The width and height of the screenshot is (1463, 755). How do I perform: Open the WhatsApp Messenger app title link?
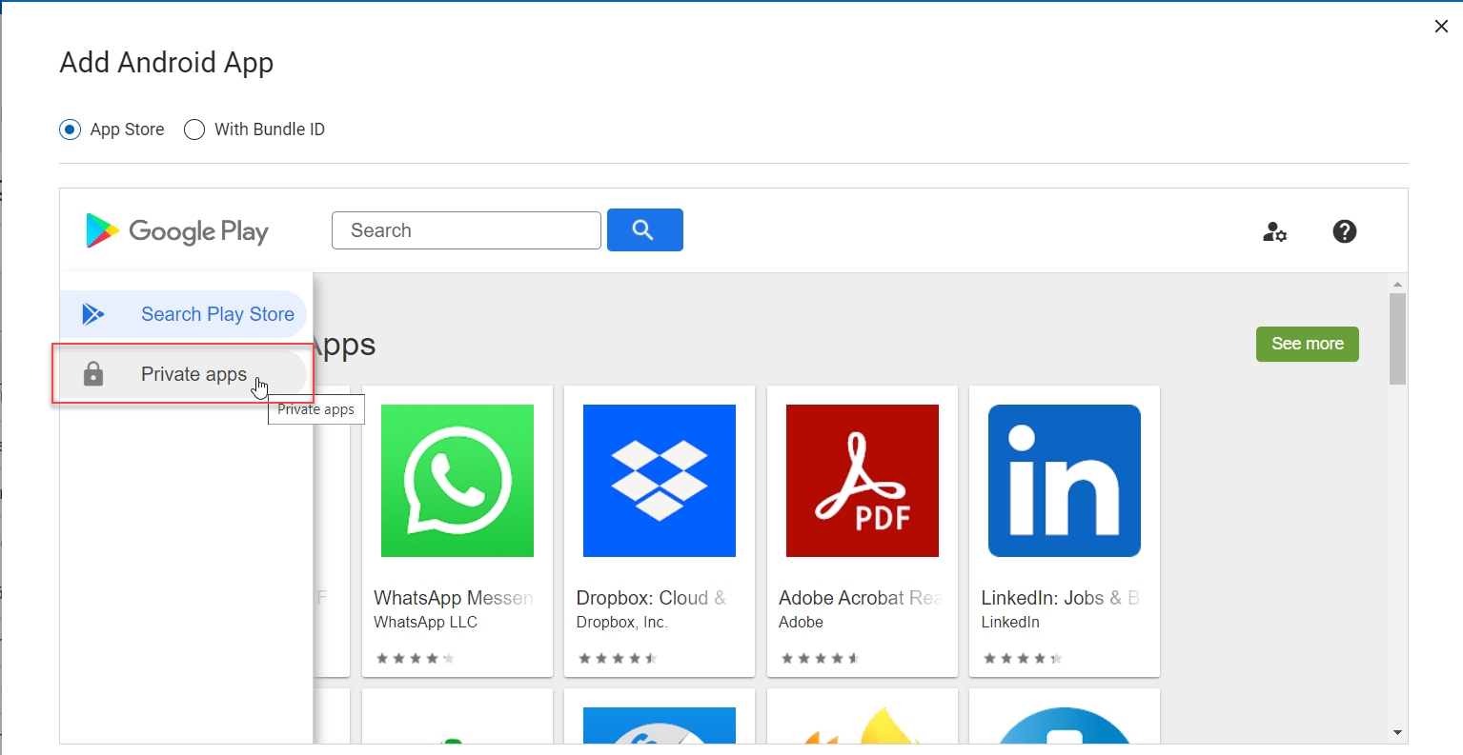coord(454,597)
